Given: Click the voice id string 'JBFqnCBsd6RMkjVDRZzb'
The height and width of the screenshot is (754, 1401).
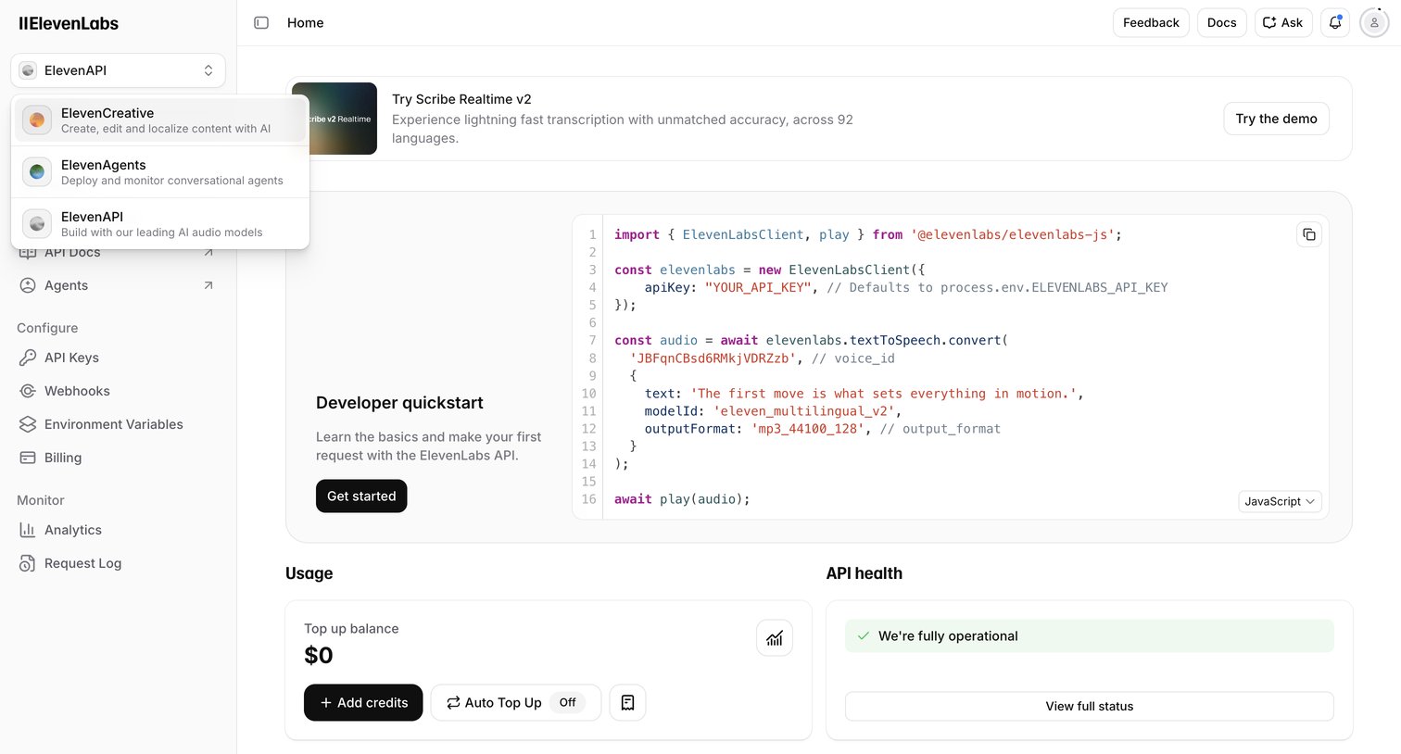Looking at the screenshot, I should click(x=713, y=358).
